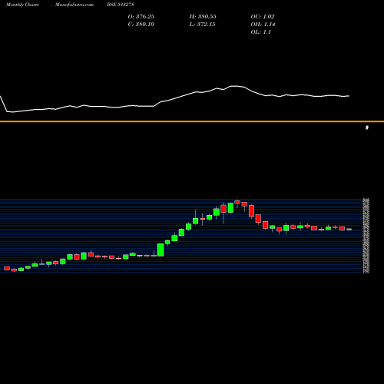The image size is (384, 384).
Task: Click the first red candlestick at chart start
Action: click(7, 268)
